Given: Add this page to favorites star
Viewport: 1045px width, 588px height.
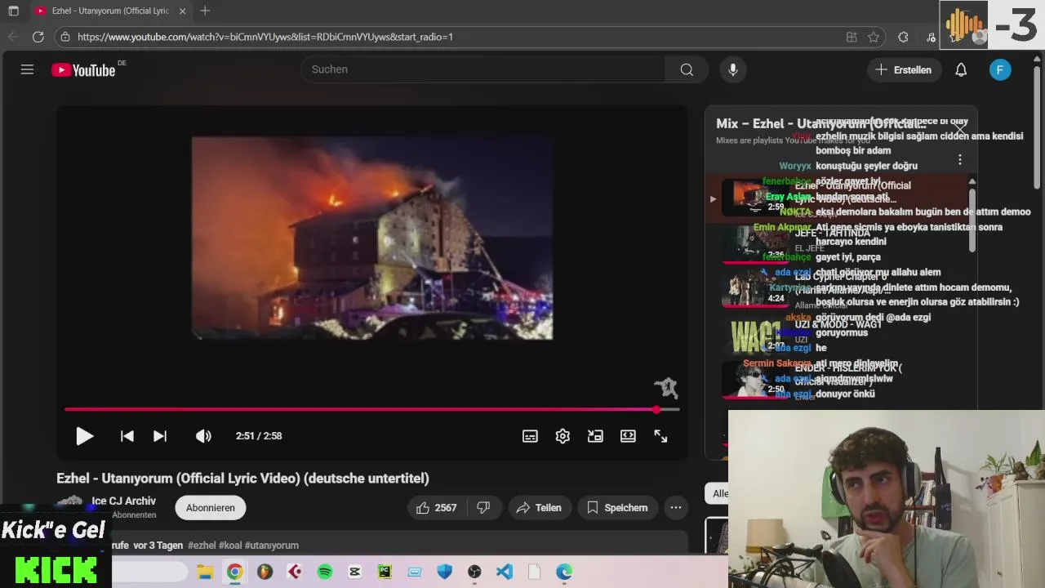Looking at the screenshot, I should (874, 37).
